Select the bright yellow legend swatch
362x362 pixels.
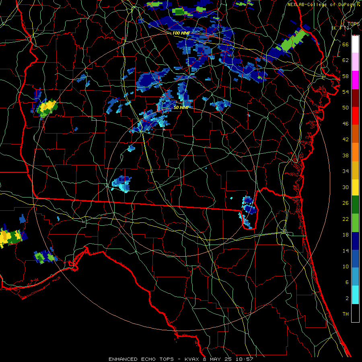click(355, 187)
